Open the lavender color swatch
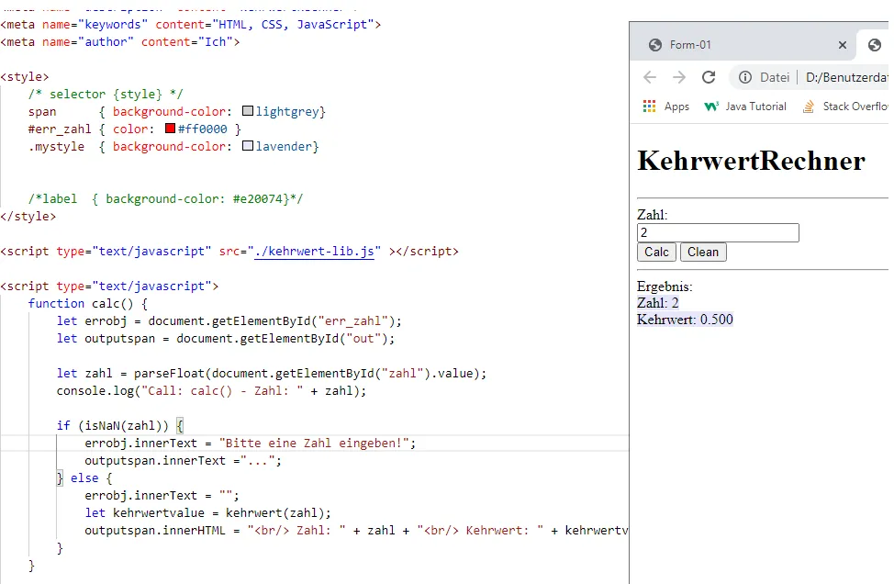894x584 pixels. point(248,146)
